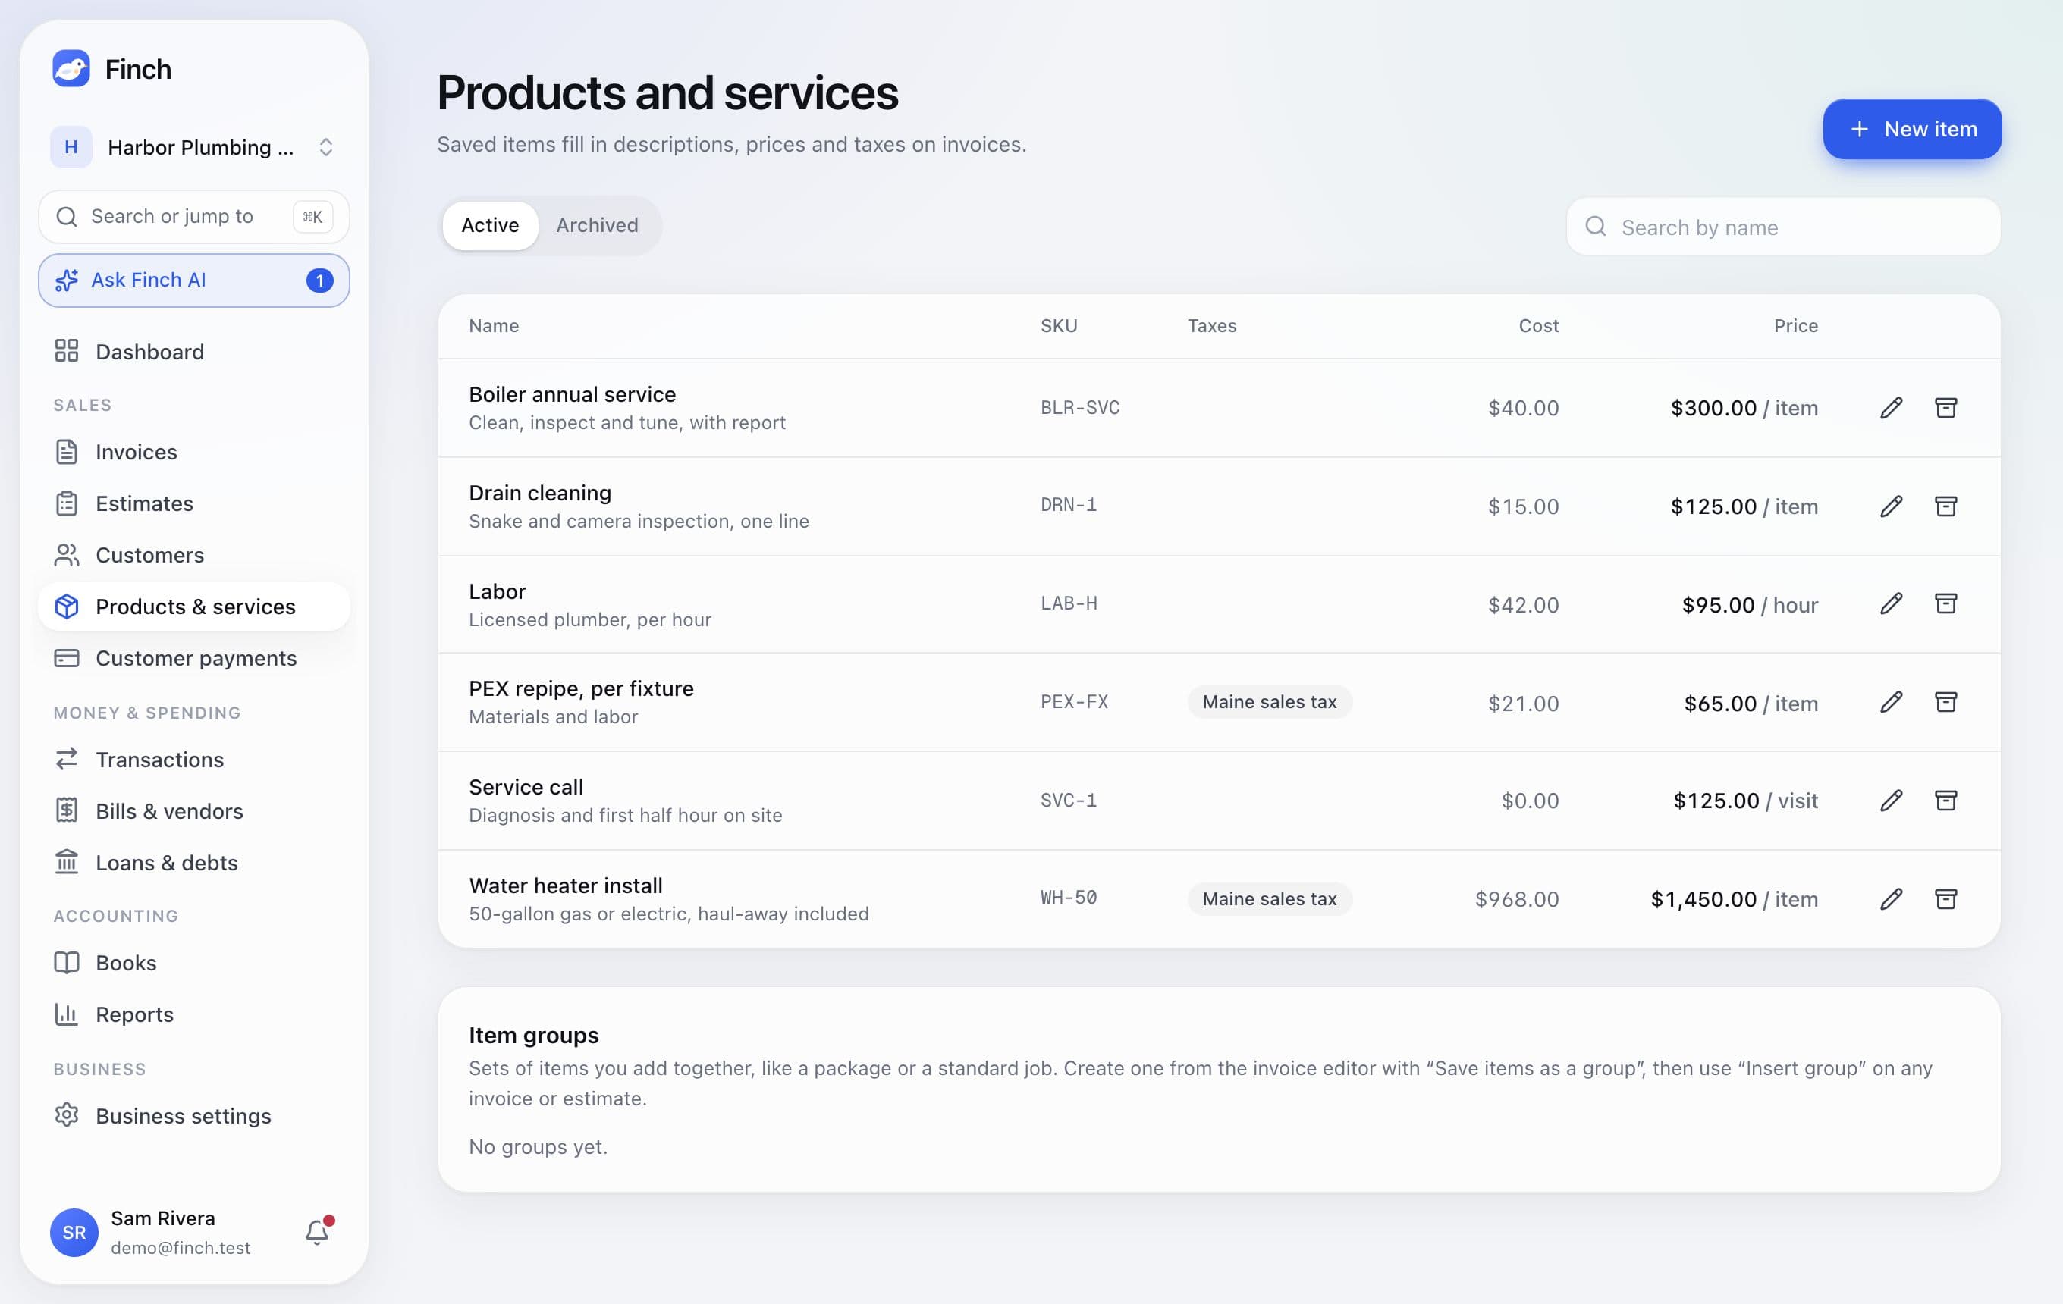Archive the Drain cleaning item
The image size is (2063, 1304).
click(x=1945, y=506)
